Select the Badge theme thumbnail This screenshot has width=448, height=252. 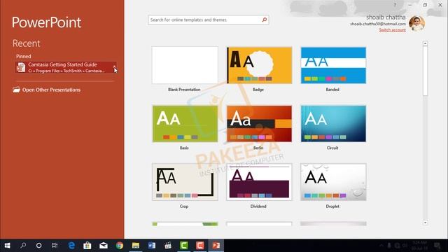coord(259,65)
